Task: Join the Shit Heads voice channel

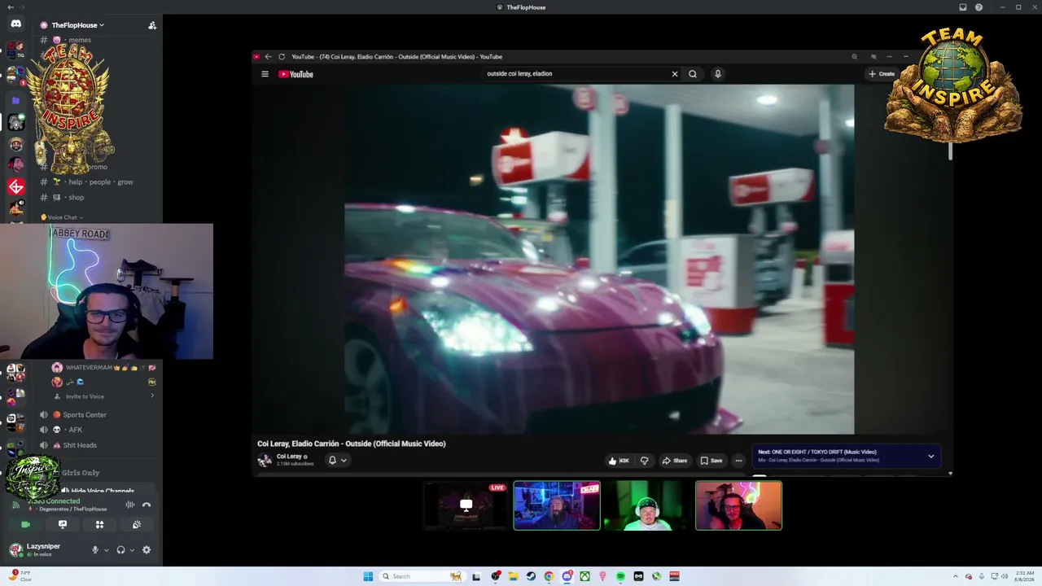Action: click(x=80, y=445)
